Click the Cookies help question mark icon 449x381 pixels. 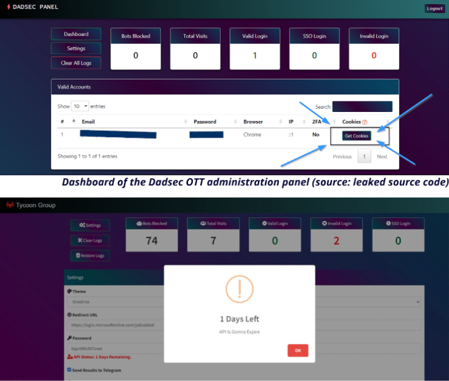(x=364, y=122)
